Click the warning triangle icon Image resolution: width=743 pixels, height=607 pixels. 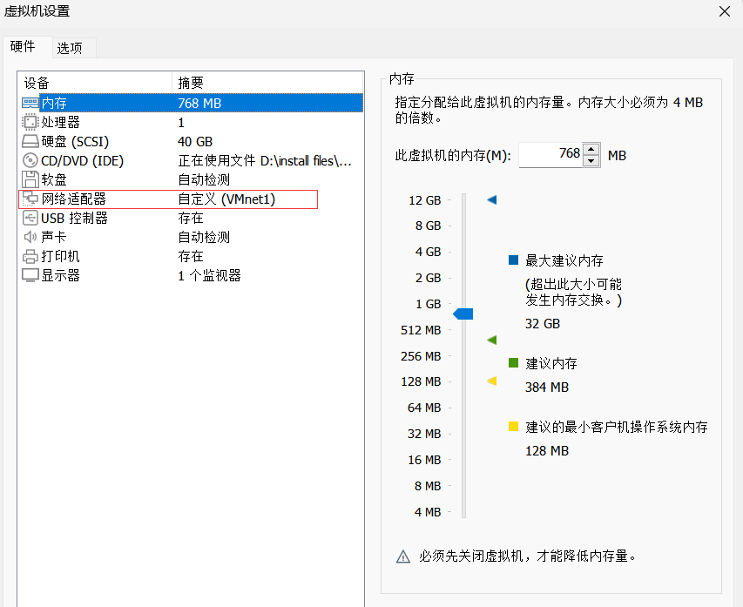click(403, 556)
